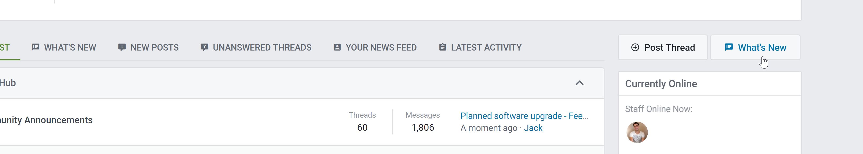This screenshot has height=154, width=863.
Task: Click the Latest Activity clipboard icon
Action: [442, 47]
